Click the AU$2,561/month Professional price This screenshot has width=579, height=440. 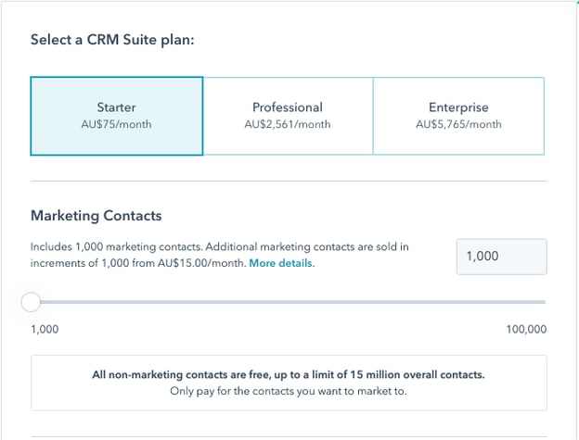(x=288, y=125)
